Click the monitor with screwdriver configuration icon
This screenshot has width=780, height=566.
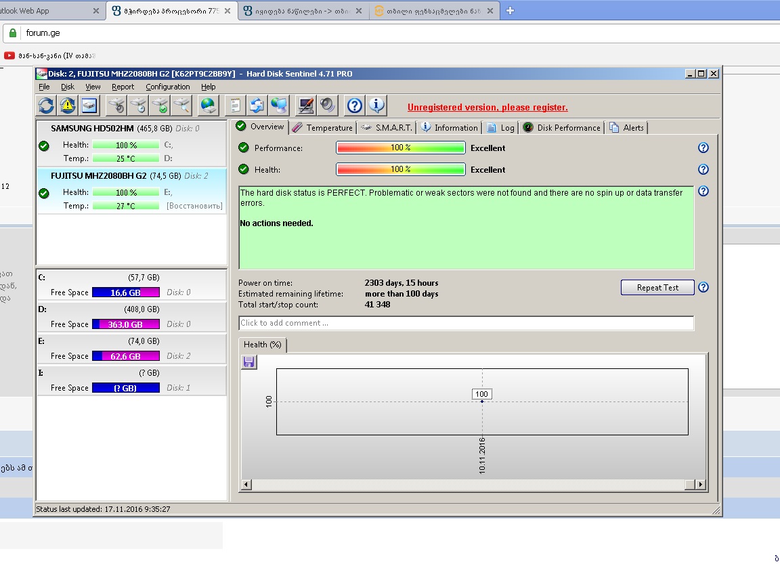(x=306, y=105)
